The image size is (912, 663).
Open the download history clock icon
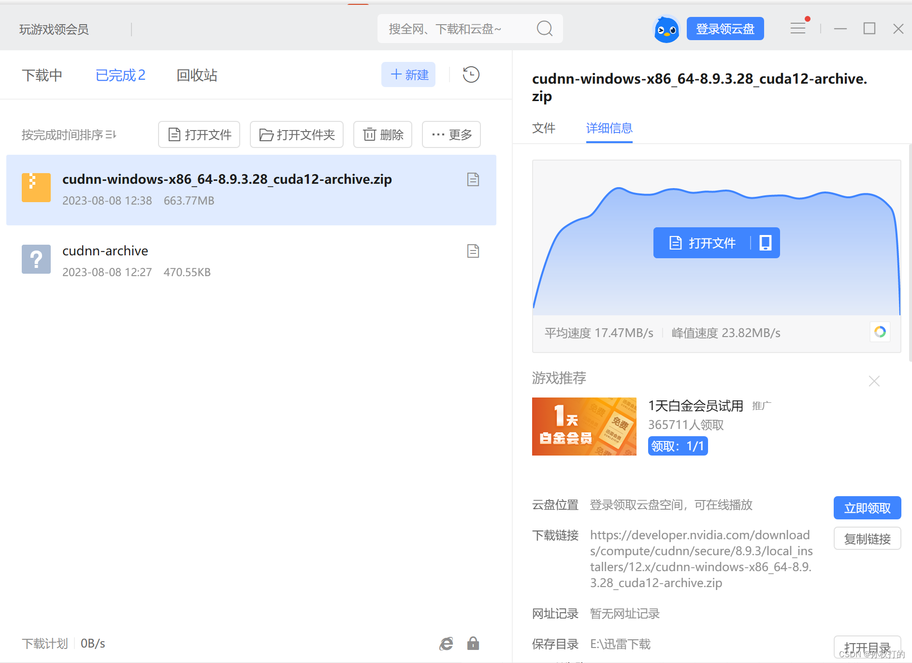(471, 74)
